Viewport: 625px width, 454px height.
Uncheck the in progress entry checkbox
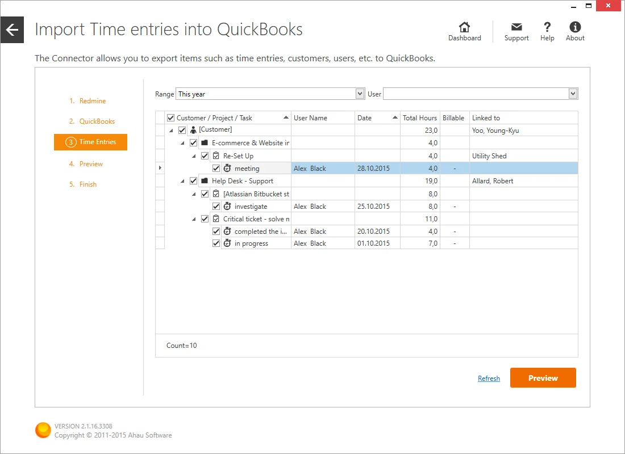pyautogui.click(x=216, y=243)
